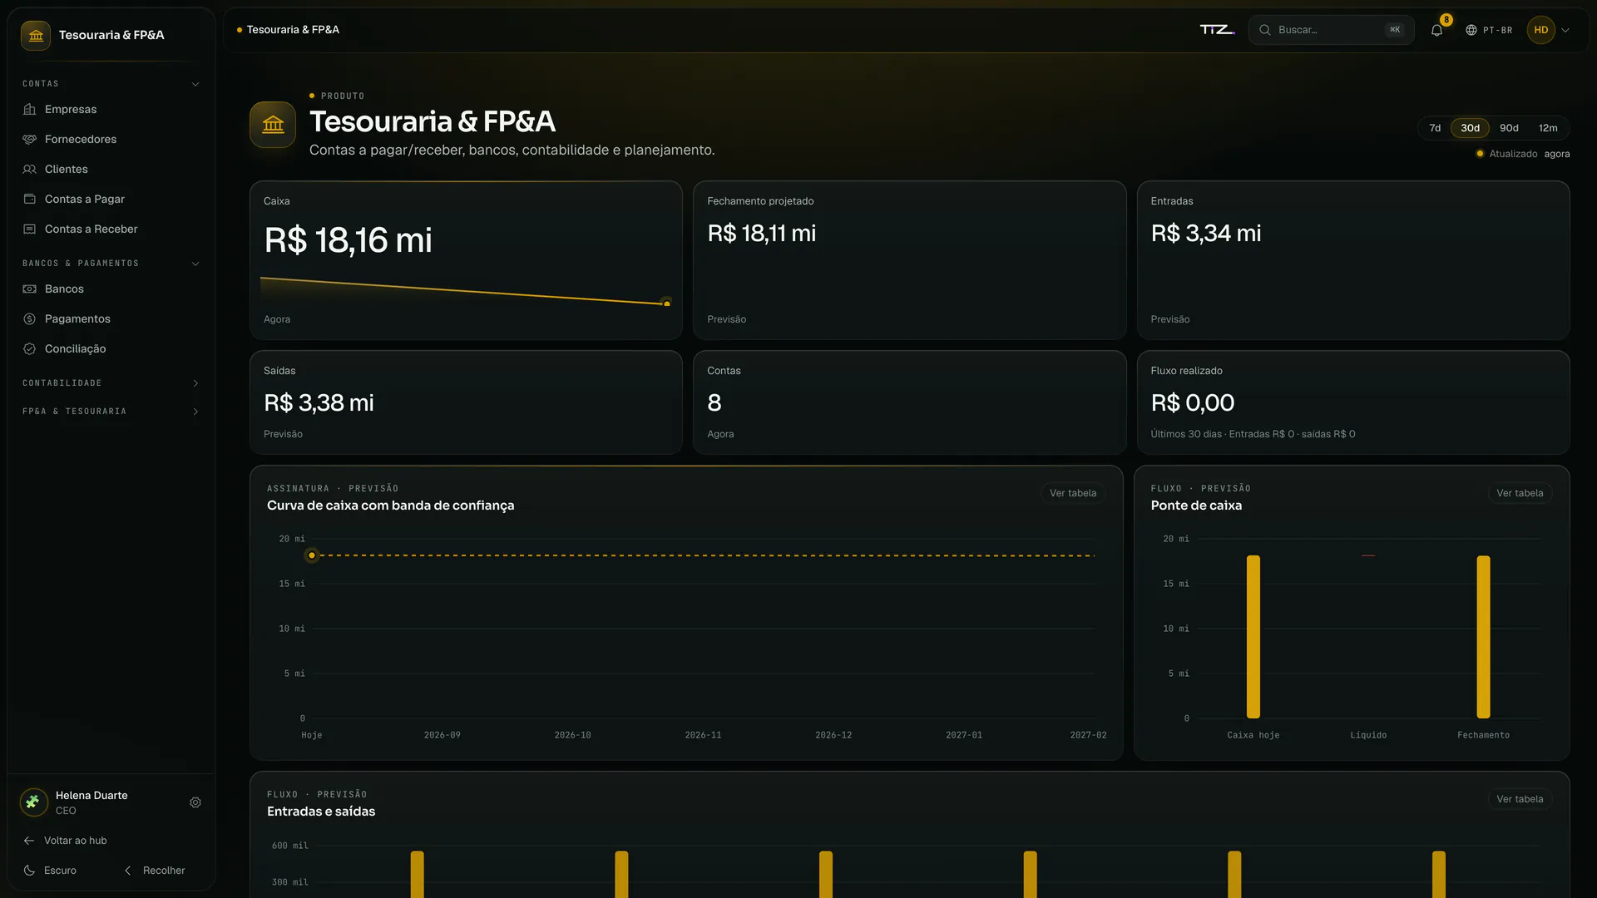
Task: Expand the FP&A & Tesouraria section
Action: pyautogui.click(x=111, y=412)
